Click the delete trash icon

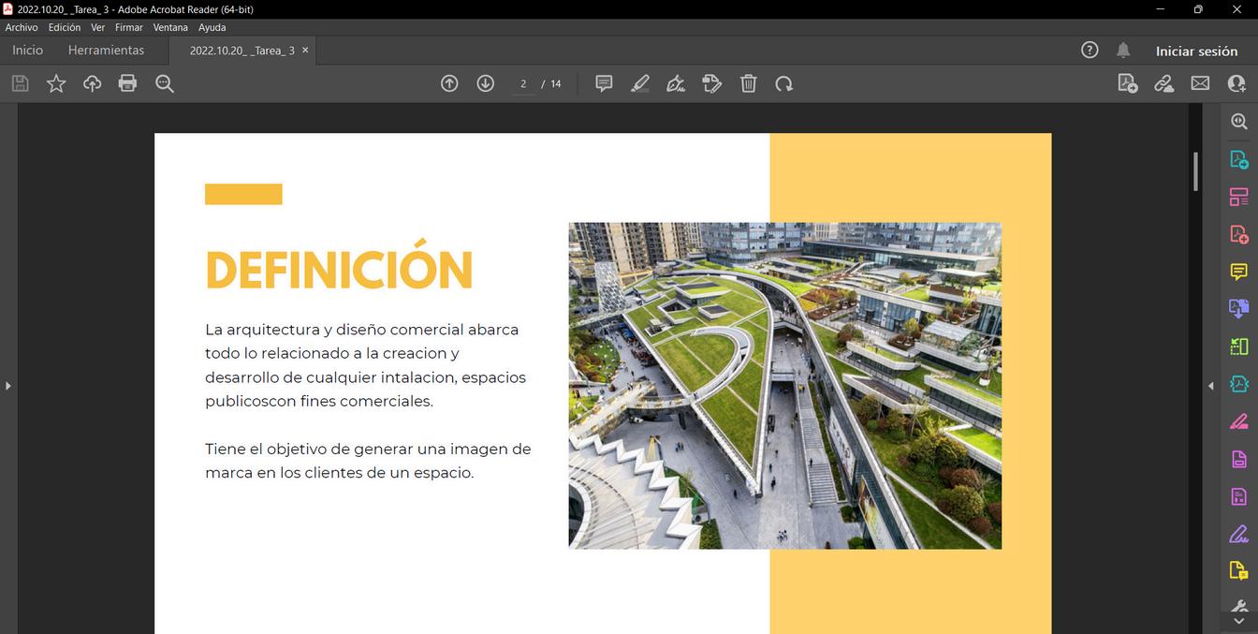pyautogui.click(x=748, y=83)
